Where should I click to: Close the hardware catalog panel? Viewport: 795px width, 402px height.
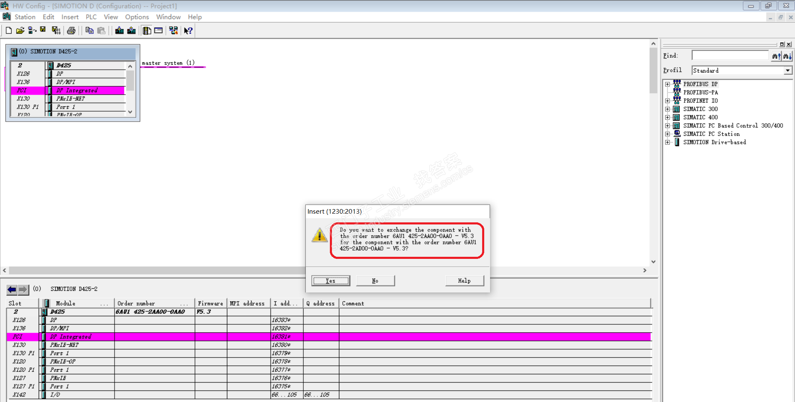[789, 44]
